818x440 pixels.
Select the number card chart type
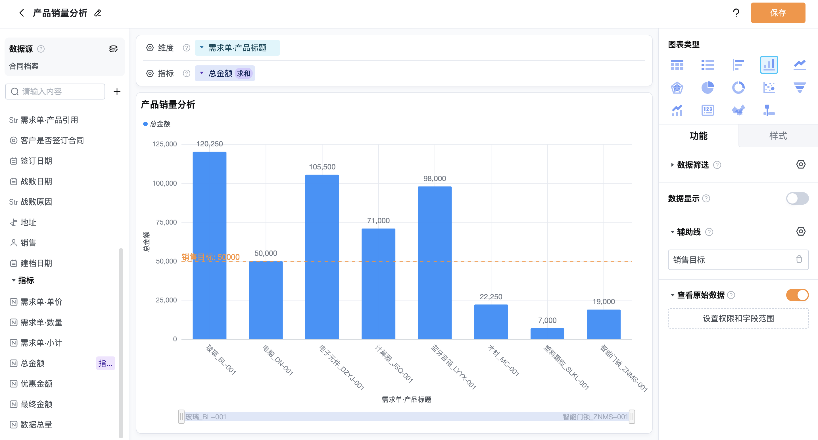click(708, 111)
